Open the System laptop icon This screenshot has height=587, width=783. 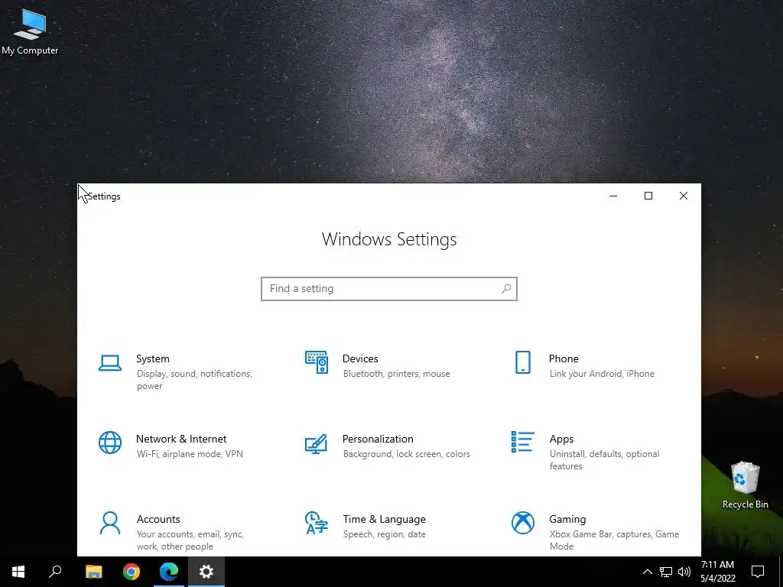(110, 363)
